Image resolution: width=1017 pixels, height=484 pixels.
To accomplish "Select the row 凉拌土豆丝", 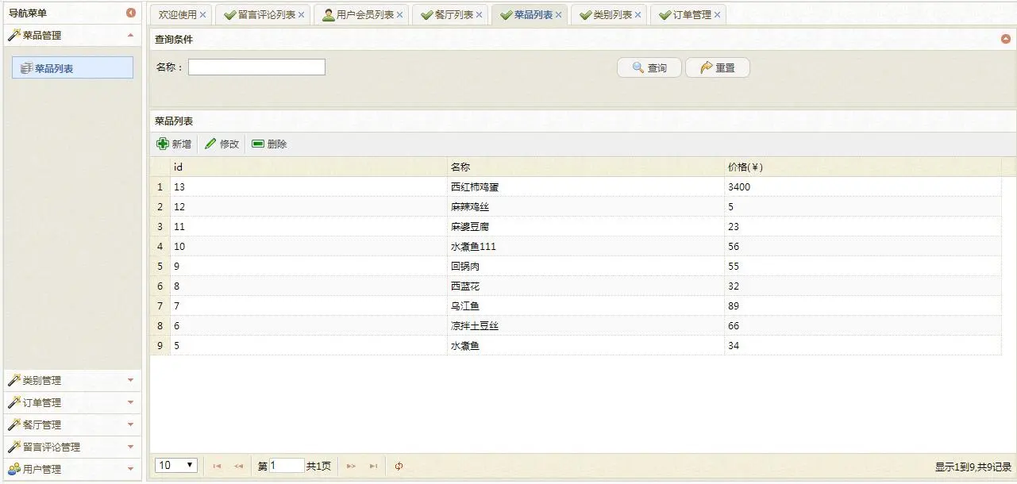I will point(576,325).
